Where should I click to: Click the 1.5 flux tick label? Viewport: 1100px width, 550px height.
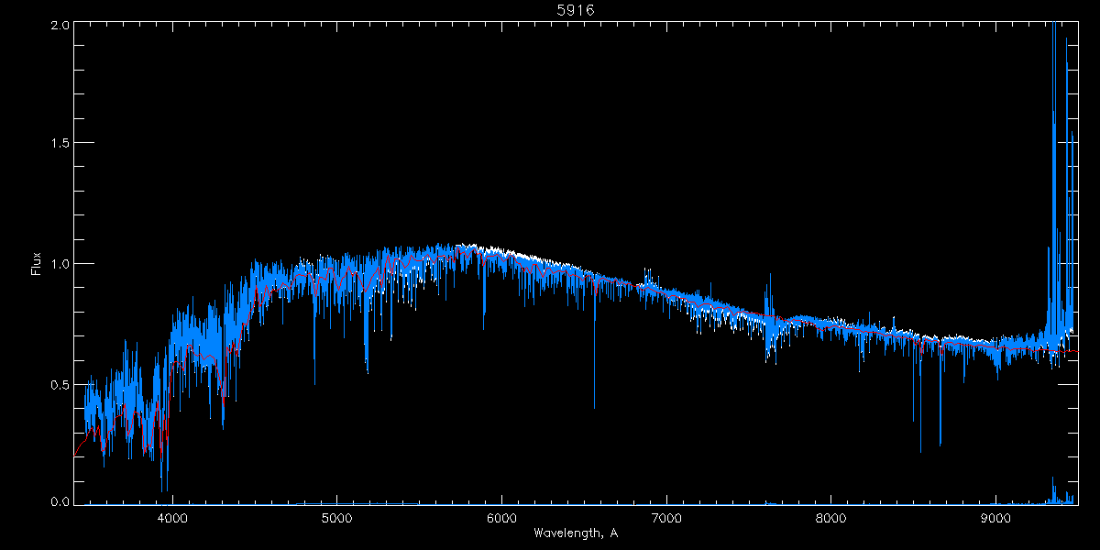point(60,143)
